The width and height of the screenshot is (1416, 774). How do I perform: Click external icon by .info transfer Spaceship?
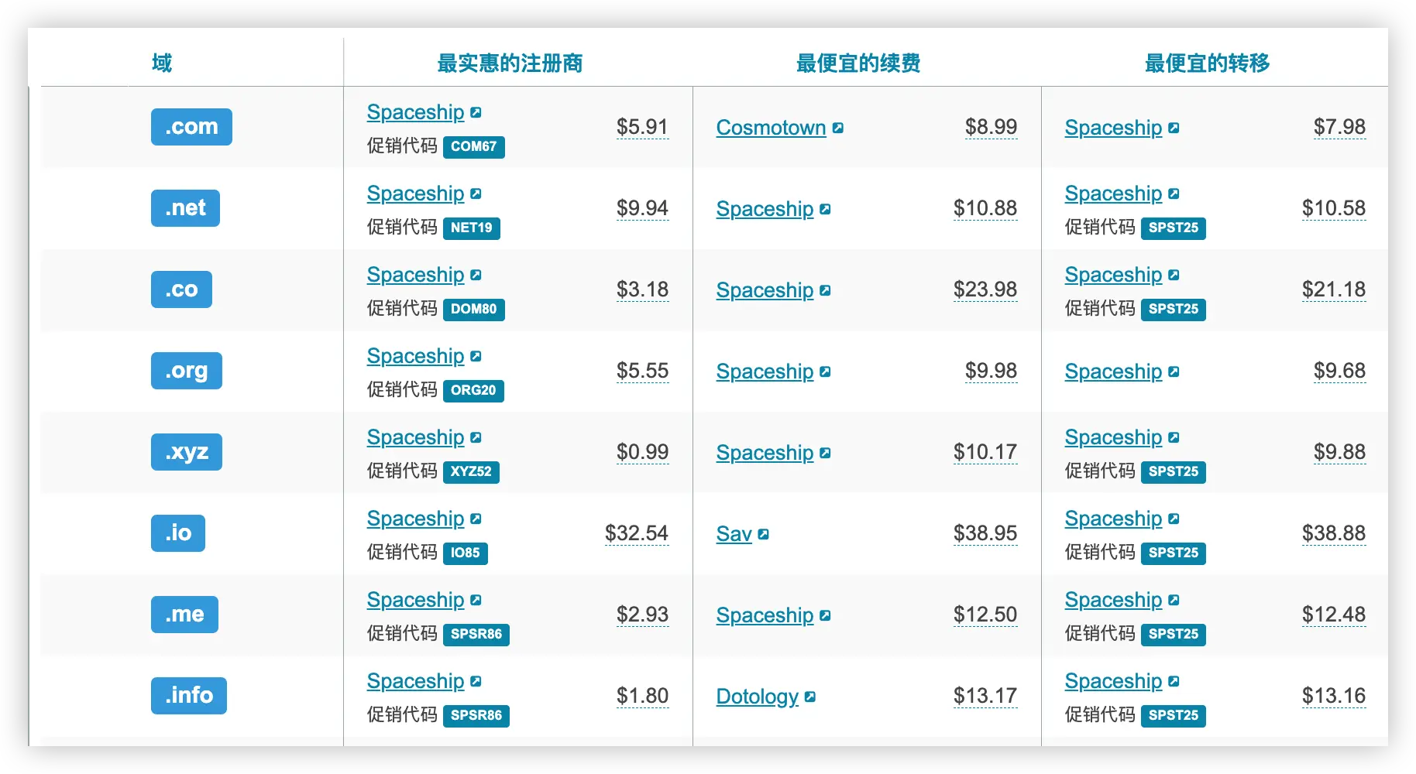[x=1174, y=681]
